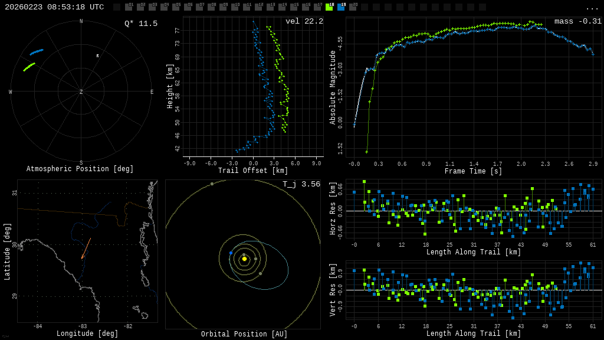The image size is (604, 340).
Task: Click the T_j 3.56 Tisserand label
Action: click(x=301, y=184)
